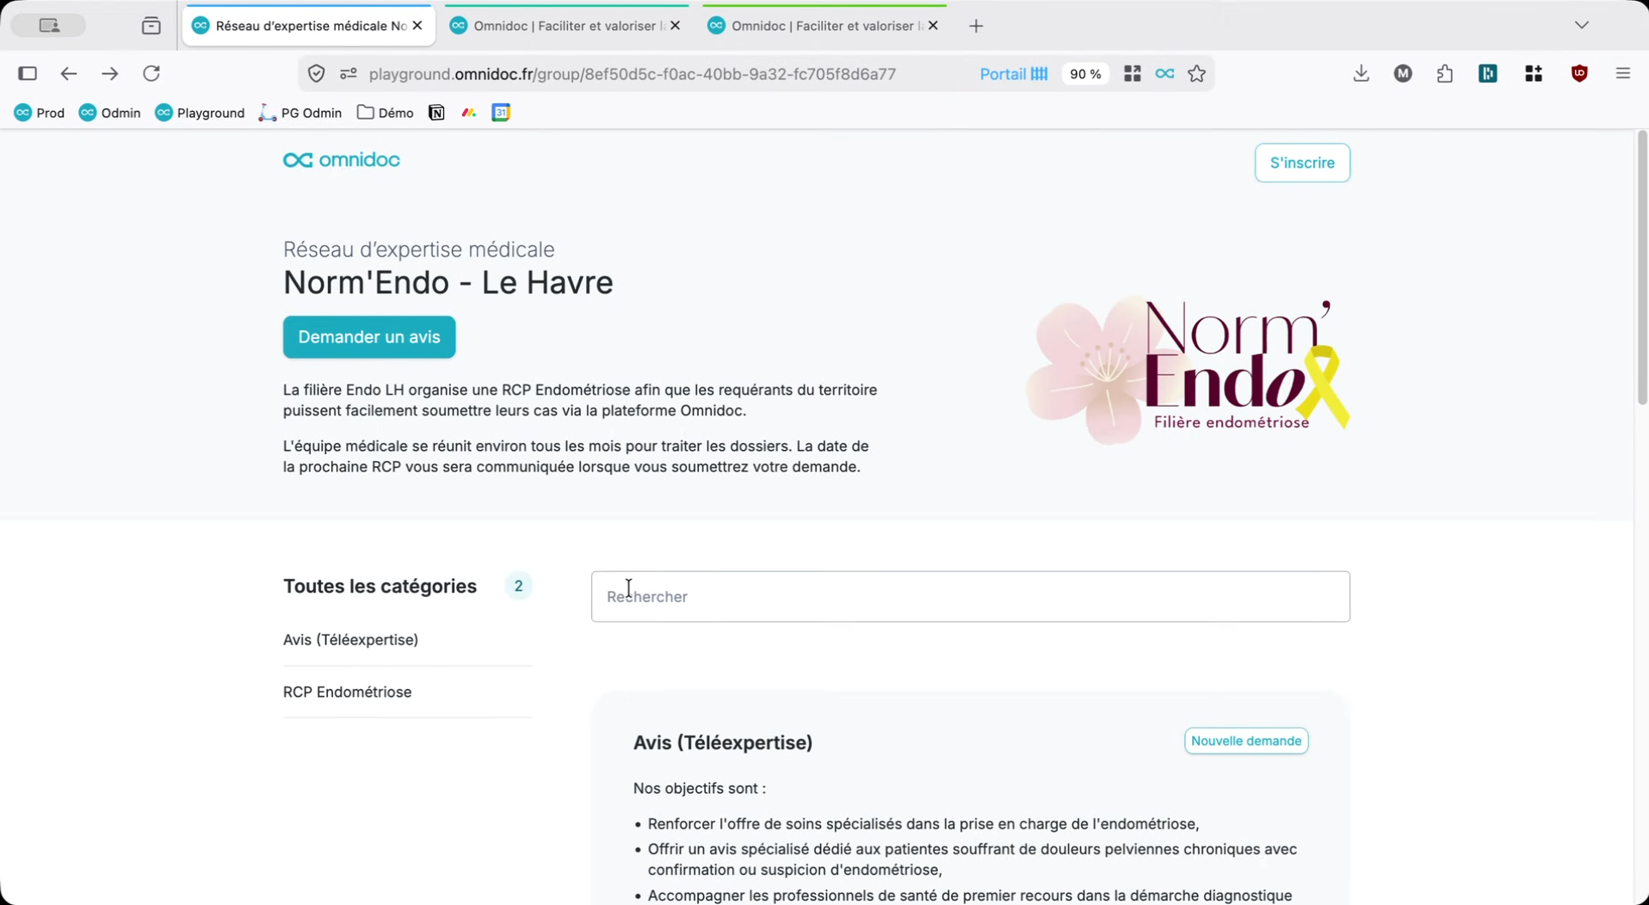Click the QR grid icon in address bar

(x=1133, y=74)
